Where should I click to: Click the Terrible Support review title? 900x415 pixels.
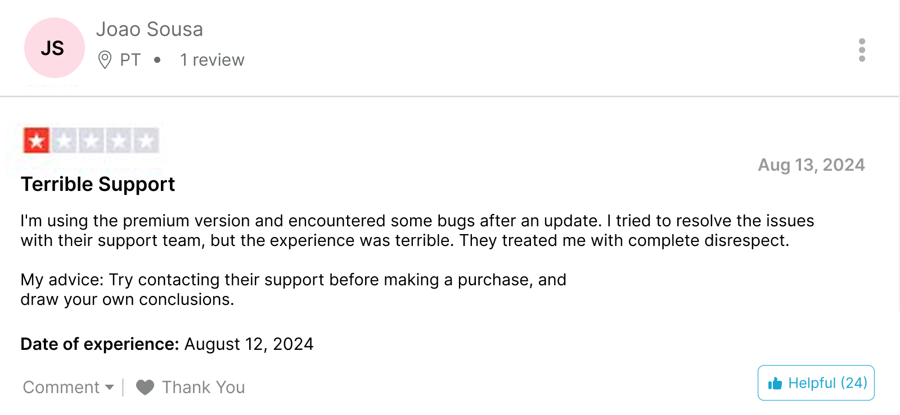point(98,184)
